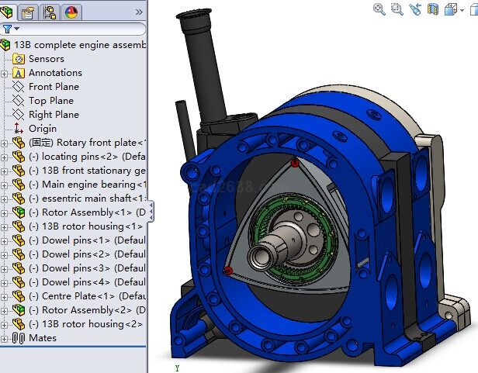
Task: Click the Zoom to Fit icon
Action: (x=379, y=9)
